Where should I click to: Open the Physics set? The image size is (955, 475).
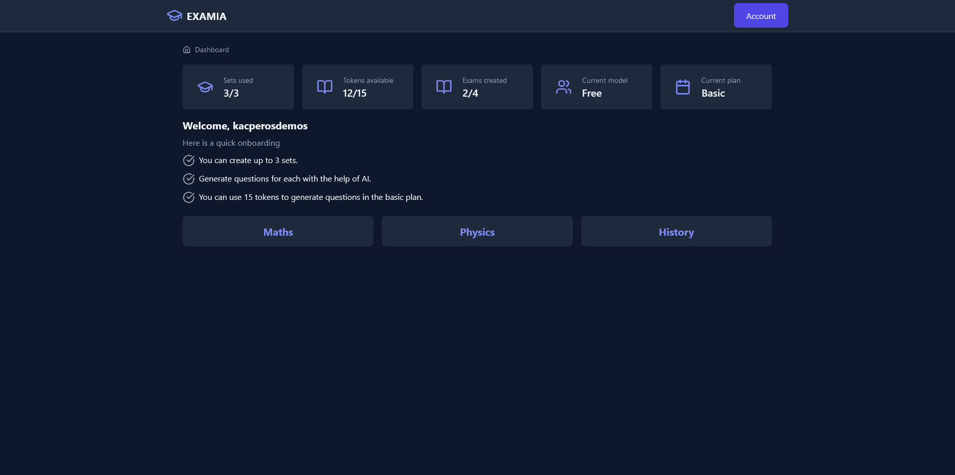pyautogui.click(x=477, y=232)
